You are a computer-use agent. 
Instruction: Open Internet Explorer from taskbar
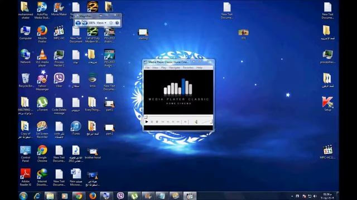click(x=37, y=196)
